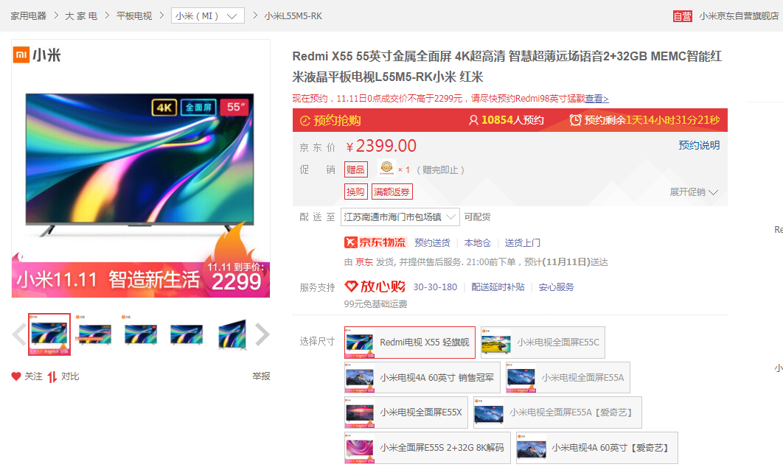
Task: Click the 京东物流 logo icon
Action: [375, 242]
